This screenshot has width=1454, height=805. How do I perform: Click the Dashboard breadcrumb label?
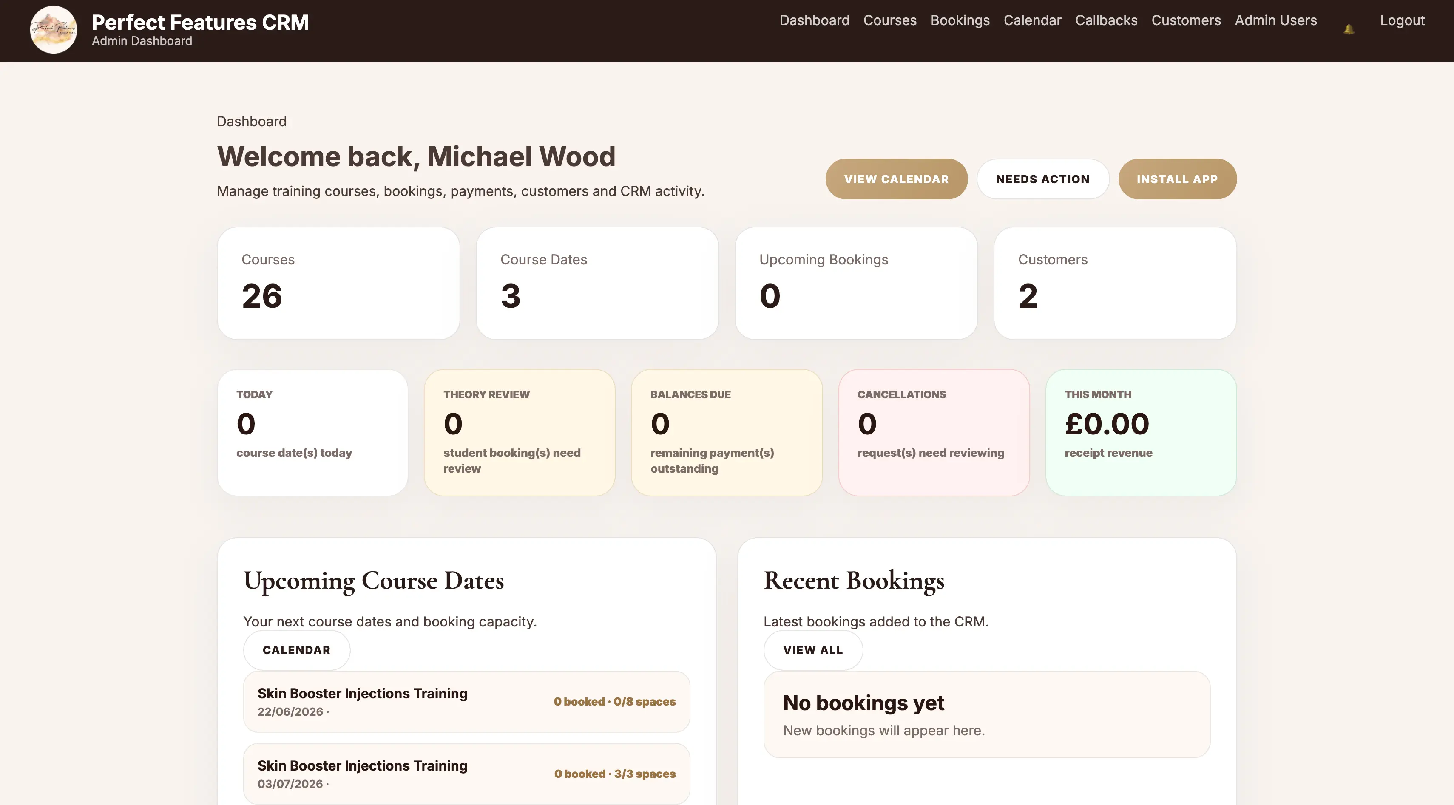252,121
